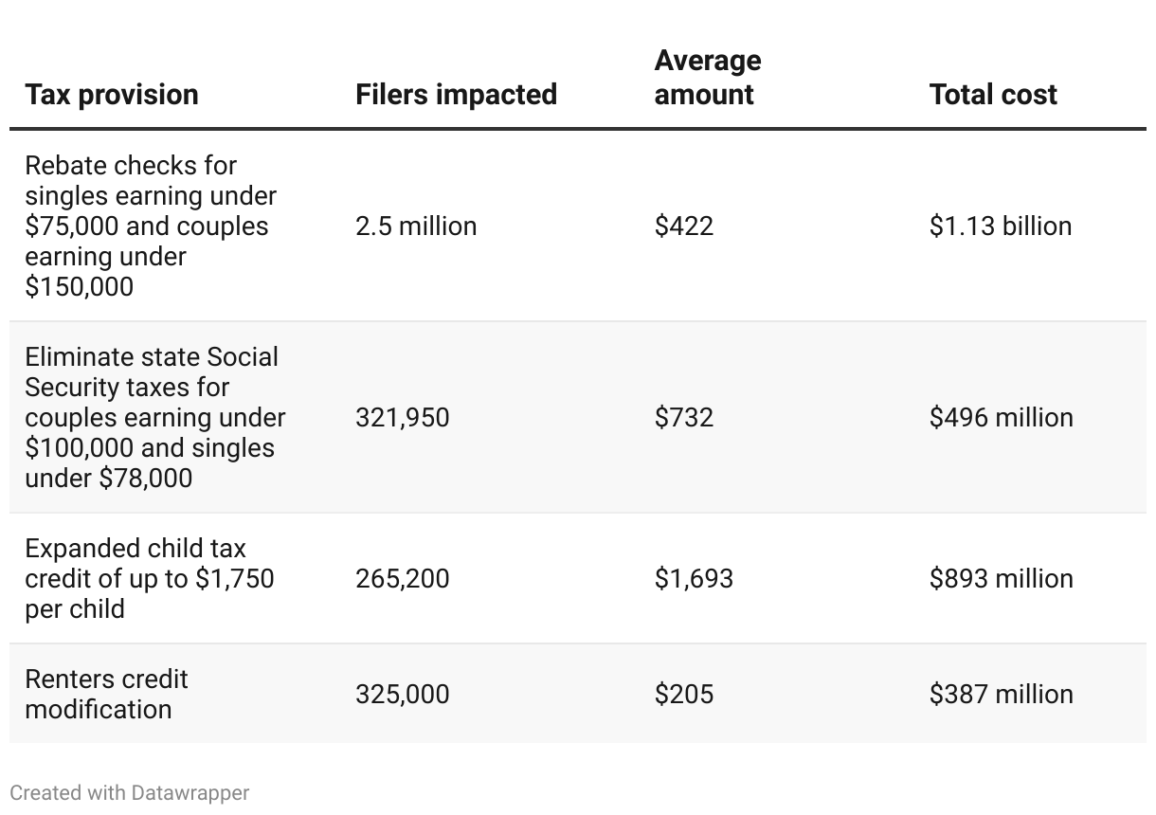
Task: Click the $496 million total cost cell
Action: click(x=1002, y=417)
